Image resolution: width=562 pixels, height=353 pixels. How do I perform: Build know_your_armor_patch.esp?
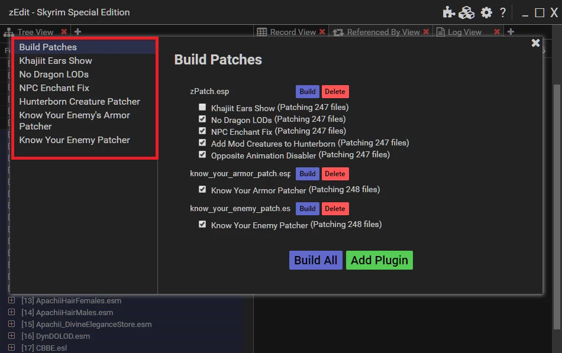tap(308, 174)
